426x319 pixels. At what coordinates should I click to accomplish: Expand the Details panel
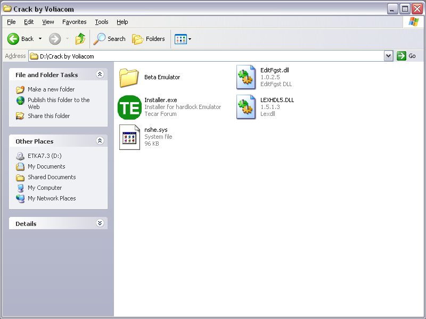click(x=100, y=223)
